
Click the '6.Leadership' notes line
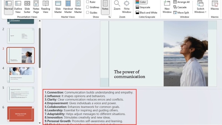click(x=82, y=110)
